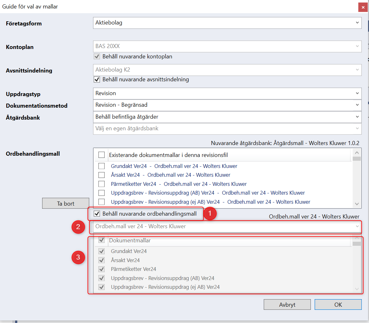Screen dimensions: 369x323
Task: Click the Ta bort button
Action: 66,203
